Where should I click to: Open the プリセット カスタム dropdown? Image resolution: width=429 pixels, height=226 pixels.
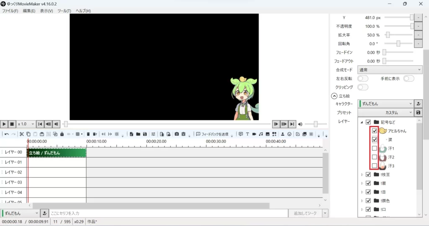[x=385, y=113]
